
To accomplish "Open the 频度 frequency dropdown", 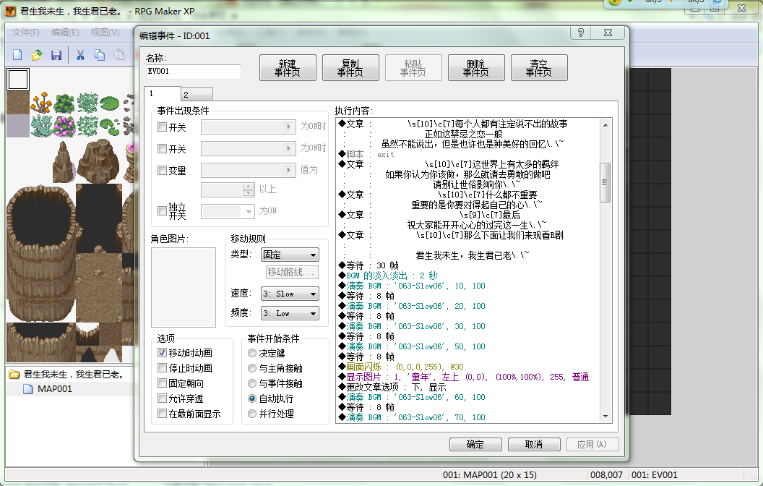I will [x=290, y=313].
